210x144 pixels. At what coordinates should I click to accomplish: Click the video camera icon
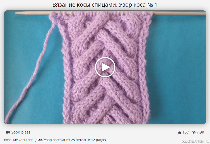8,132
